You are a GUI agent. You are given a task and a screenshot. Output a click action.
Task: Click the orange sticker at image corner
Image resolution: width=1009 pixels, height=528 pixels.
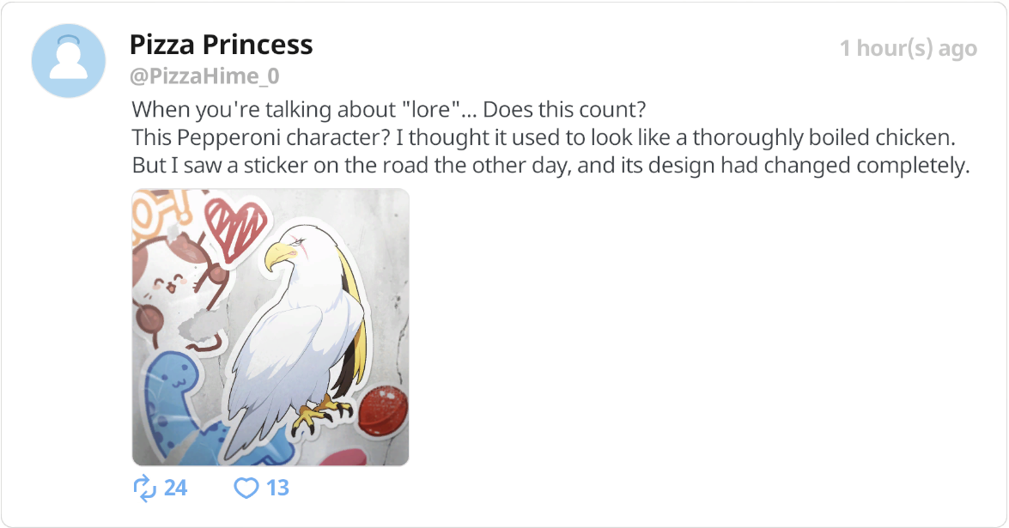158,211
